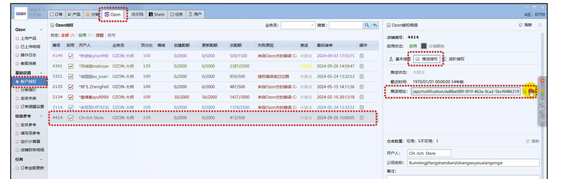Screen dimensions: 561x179
Task: Switch to the 订单 tab
Action: (56, 14)
